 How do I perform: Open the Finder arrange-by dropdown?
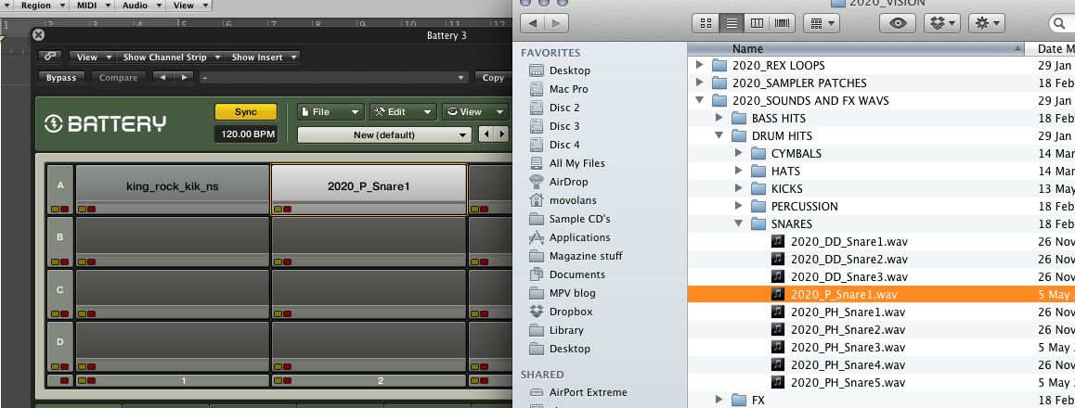coord(822,23)
